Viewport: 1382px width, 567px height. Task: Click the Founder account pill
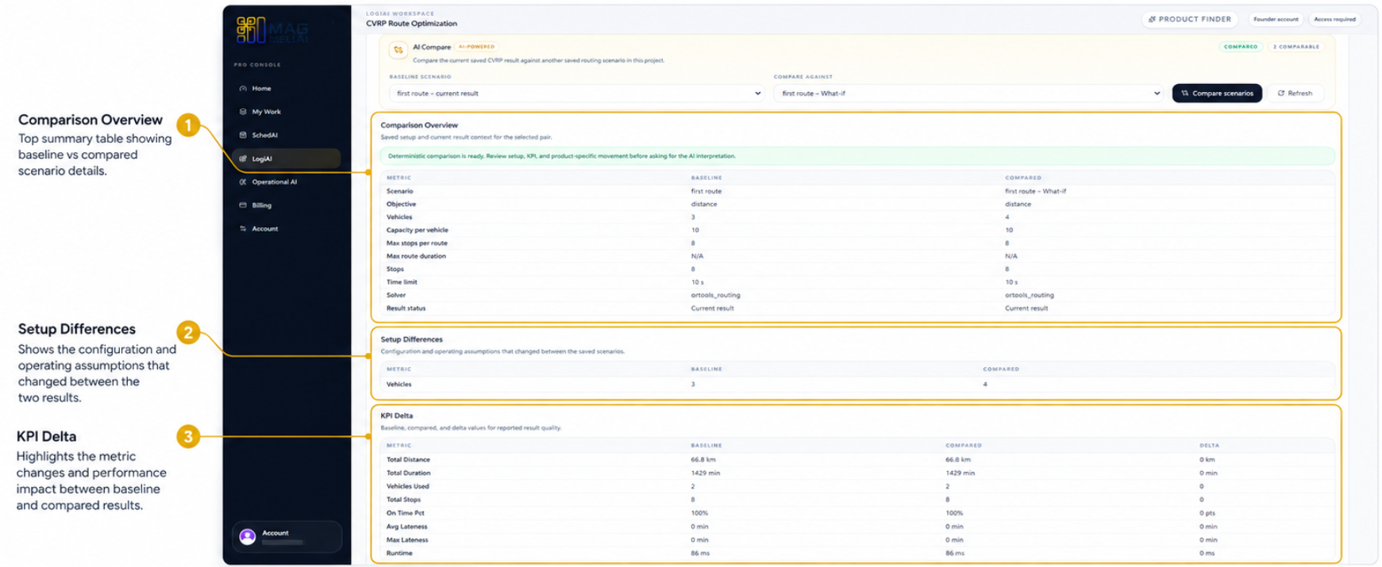click(x=1276, y=19)
